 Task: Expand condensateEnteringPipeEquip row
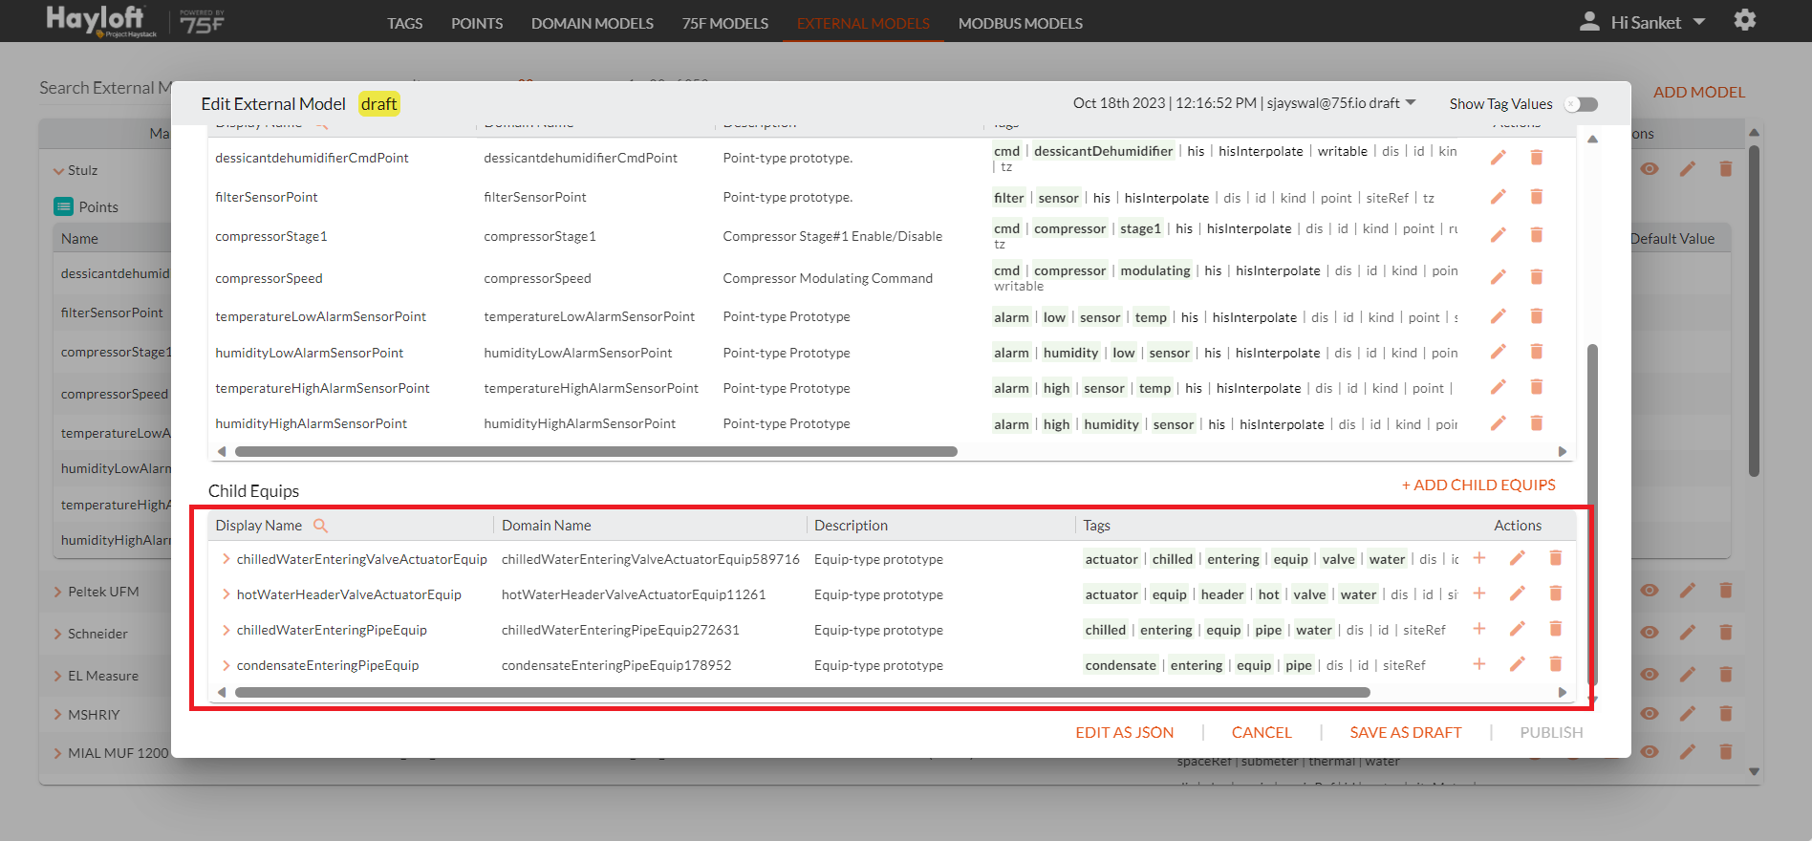point(226,664)
